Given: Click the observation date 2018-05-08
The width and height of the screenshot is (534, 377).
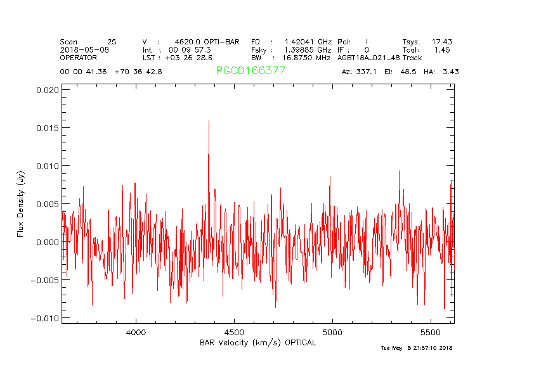Looking at the screenshot, I should coord(84,49).
